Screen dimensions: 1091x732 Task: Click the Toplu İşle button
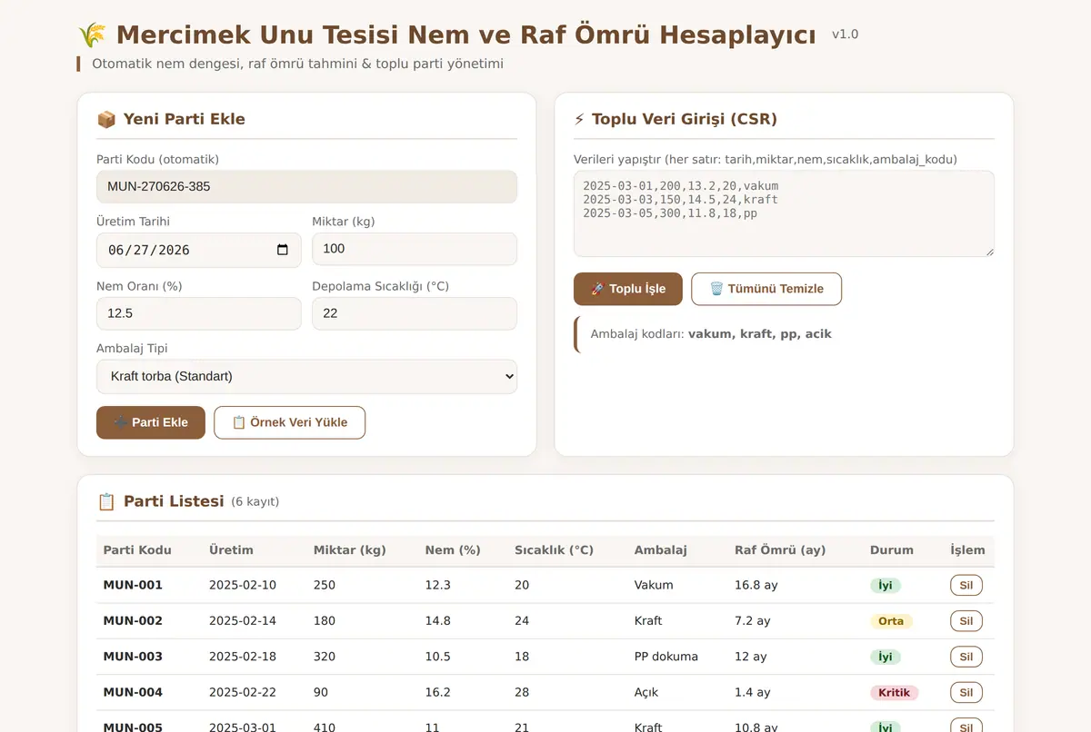tap(628, 289)
